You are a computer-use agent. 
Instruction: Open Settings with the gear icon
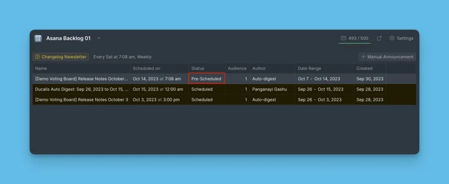392,38
